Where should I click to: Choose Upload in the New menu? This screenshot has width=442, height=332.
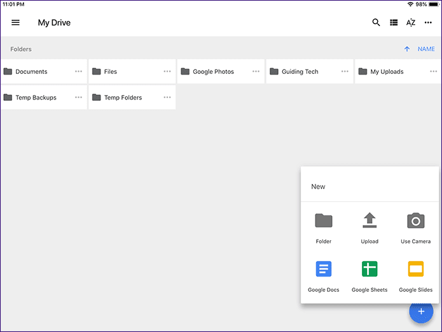[369, 228]
